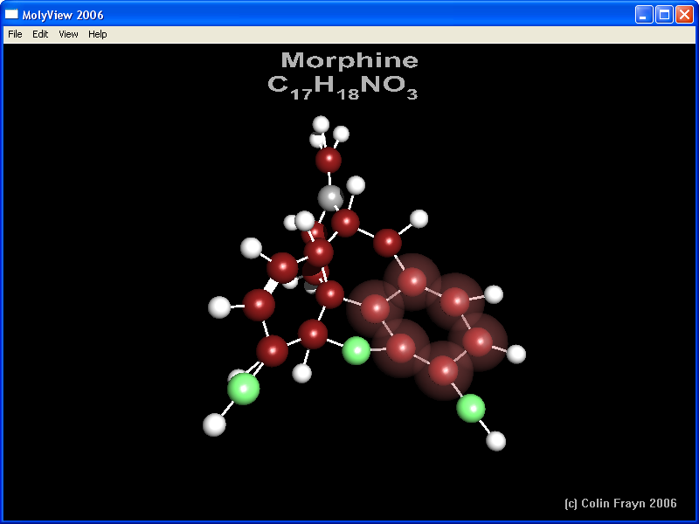Image resolution: width=699 pixels, height=524 pixels.
Task: Click the leftmost white hydrogen atom
Action: point(219,307)
